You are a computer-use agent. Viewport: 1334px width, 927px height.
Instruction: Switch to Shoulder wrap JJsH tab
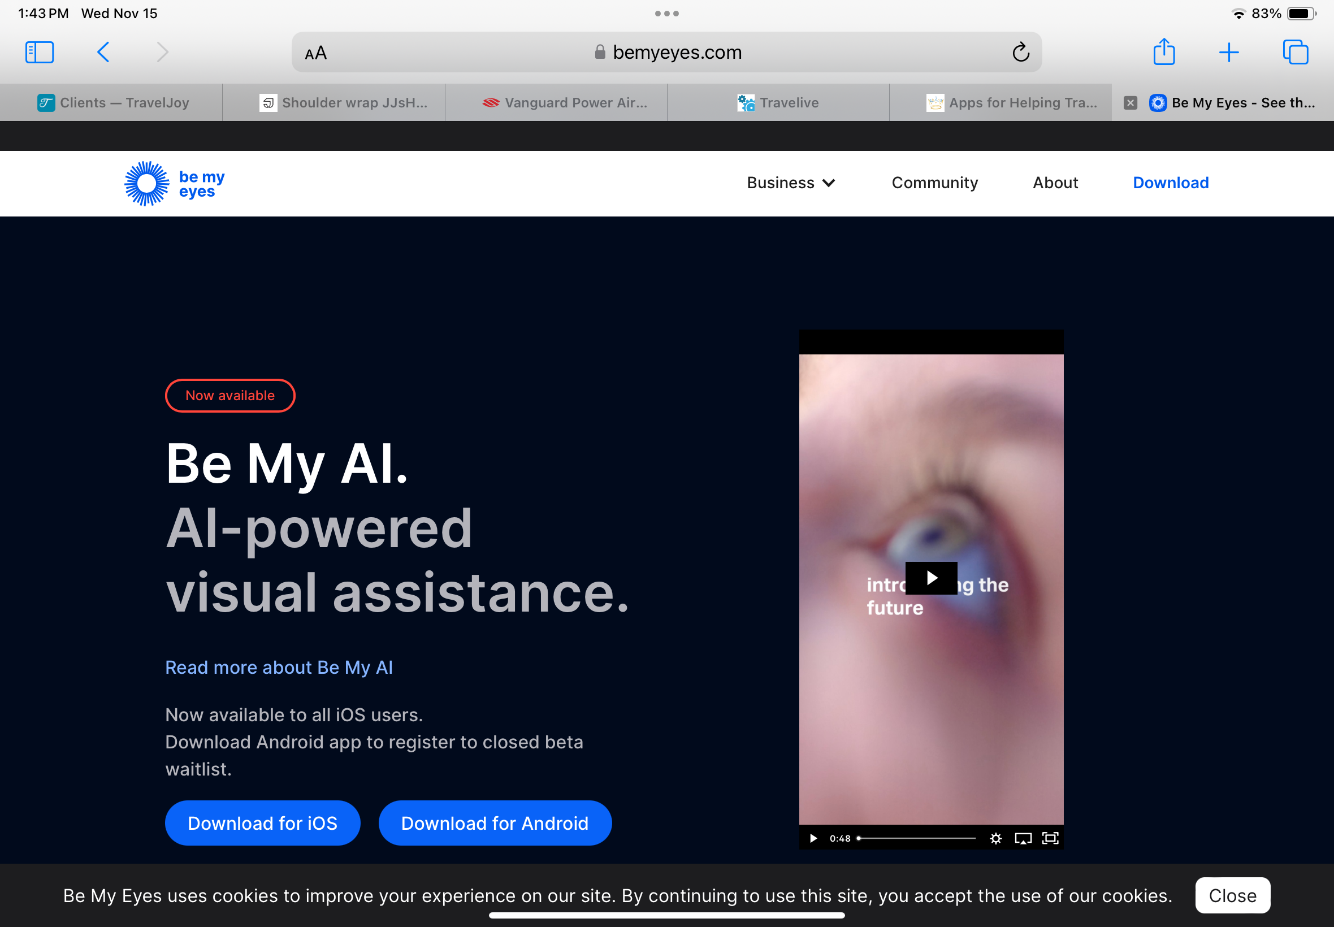(334, 103)
